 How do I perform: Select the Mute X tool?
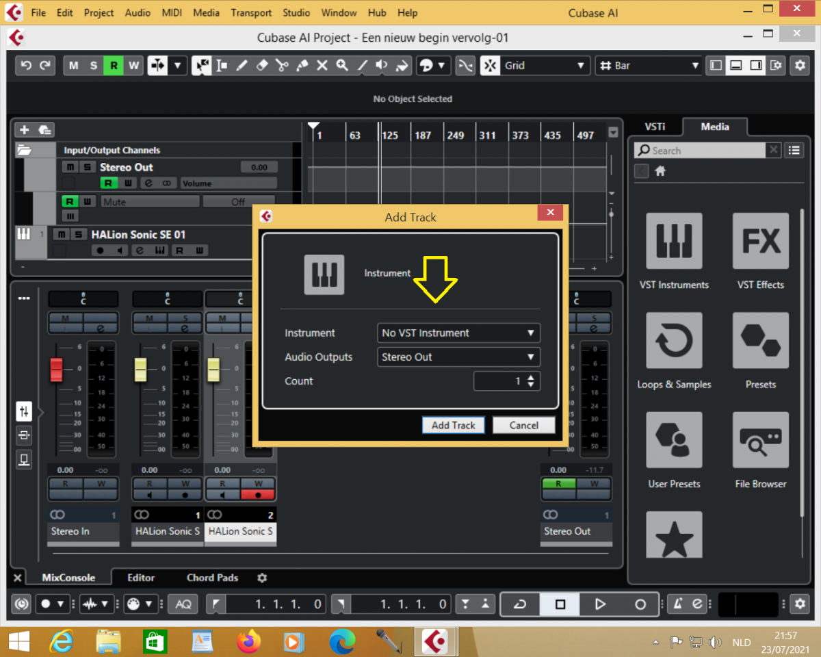322,66
